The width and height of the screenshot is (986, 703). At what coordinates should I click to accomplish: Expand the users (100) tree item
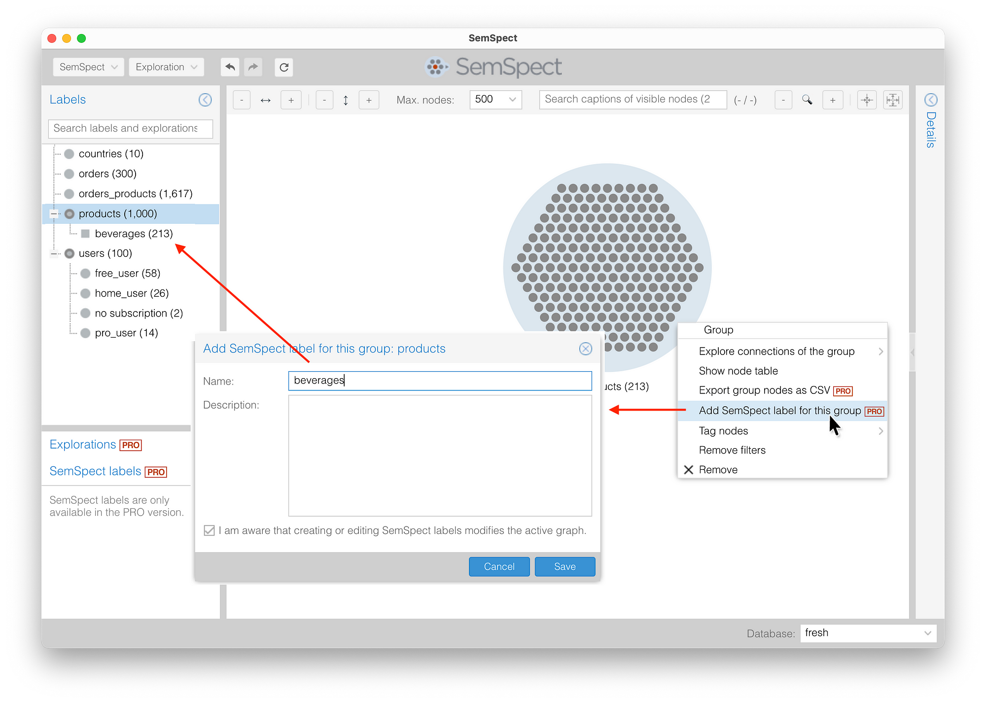tap(55, 252)
